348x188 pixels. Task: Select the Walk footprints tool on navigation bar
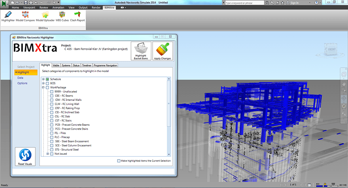(x=344, y=114)
